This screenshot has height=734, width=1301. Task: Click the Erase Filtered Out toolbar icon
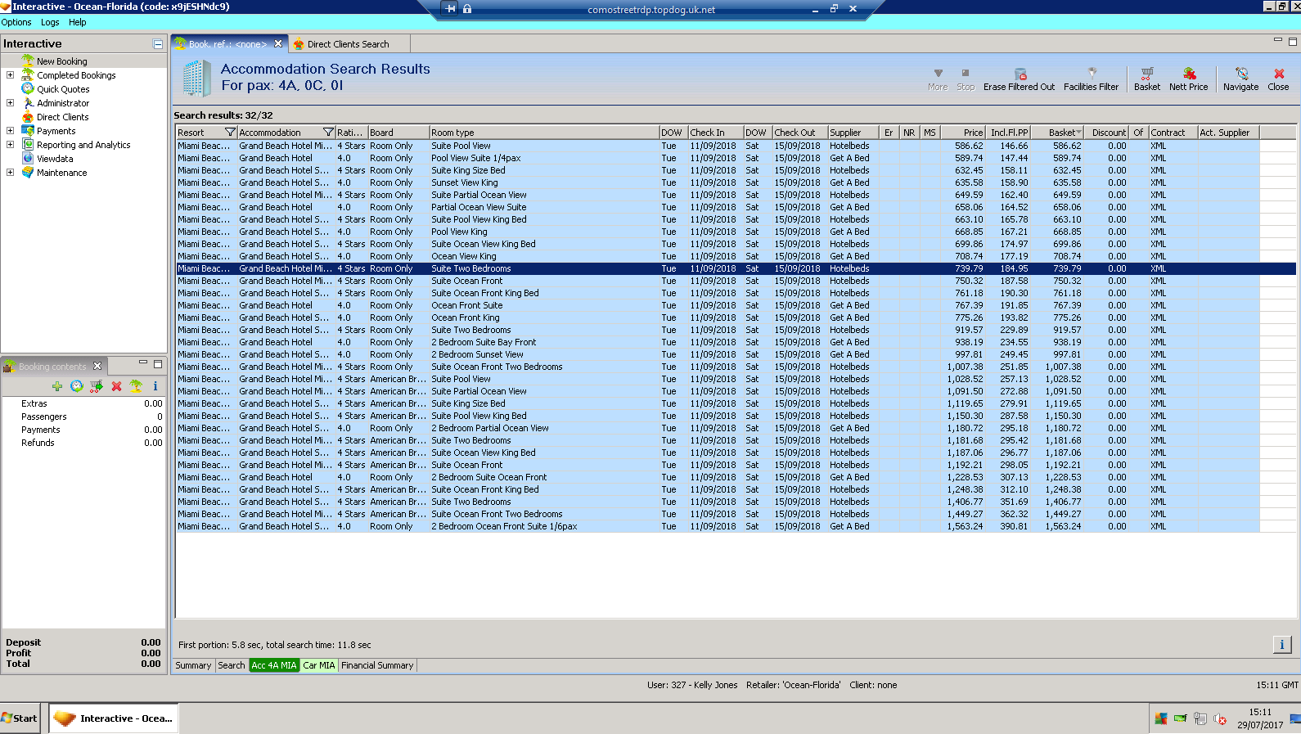[1020, 74]
